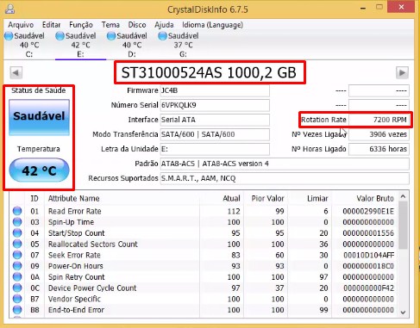
Task: Click the Start/Stop Count status icon
Action: (x=17, y=232)
